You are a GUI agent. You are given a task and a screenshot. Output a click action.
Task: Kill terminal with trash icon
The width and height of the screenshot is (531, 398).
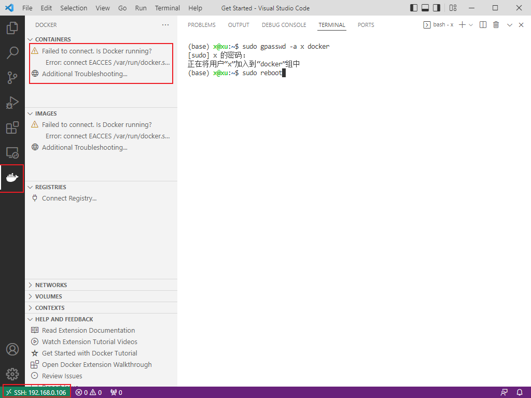coord(496,25)
